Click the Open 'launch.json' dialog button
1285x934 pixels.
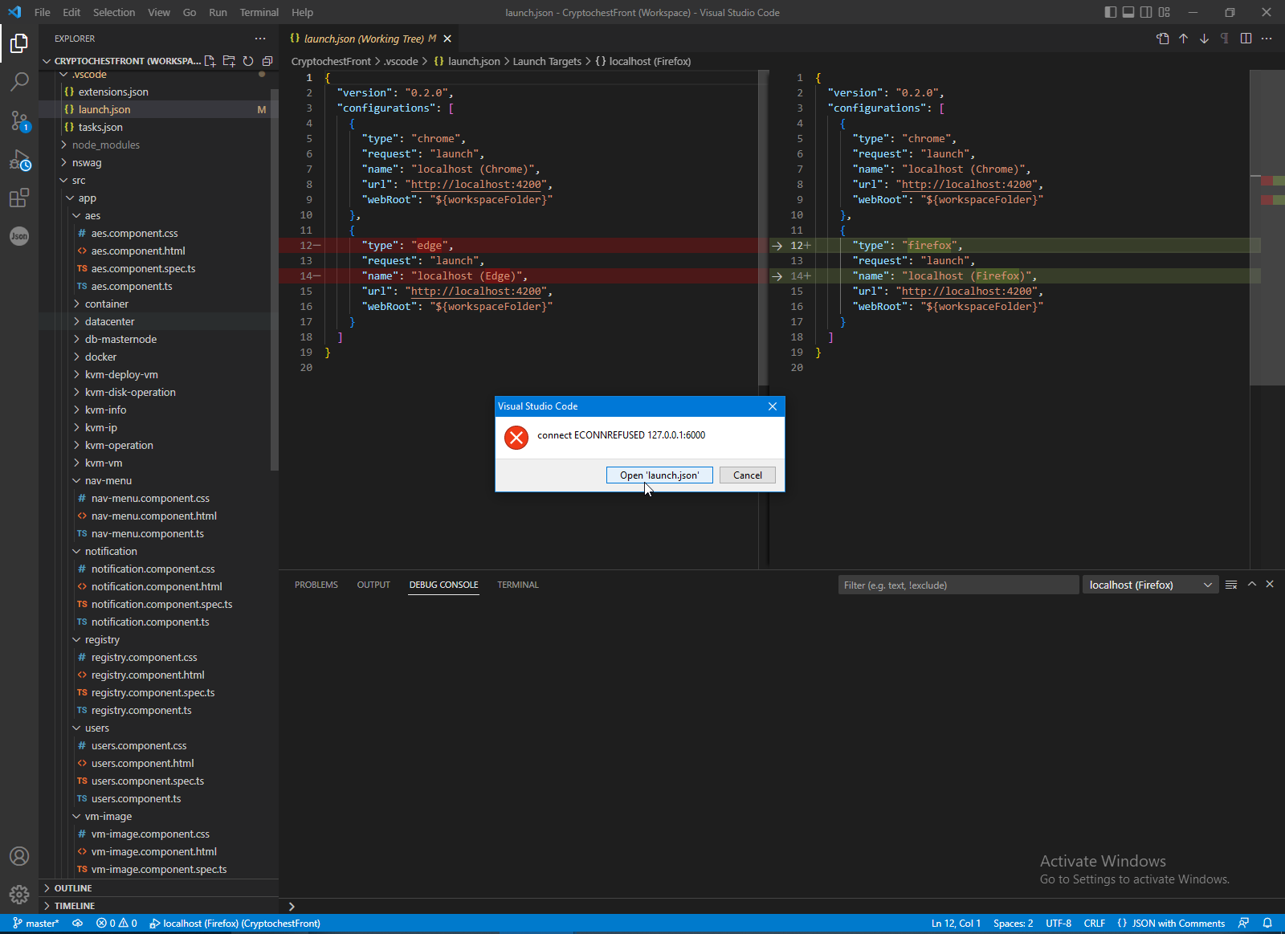[x=659, y=475]
